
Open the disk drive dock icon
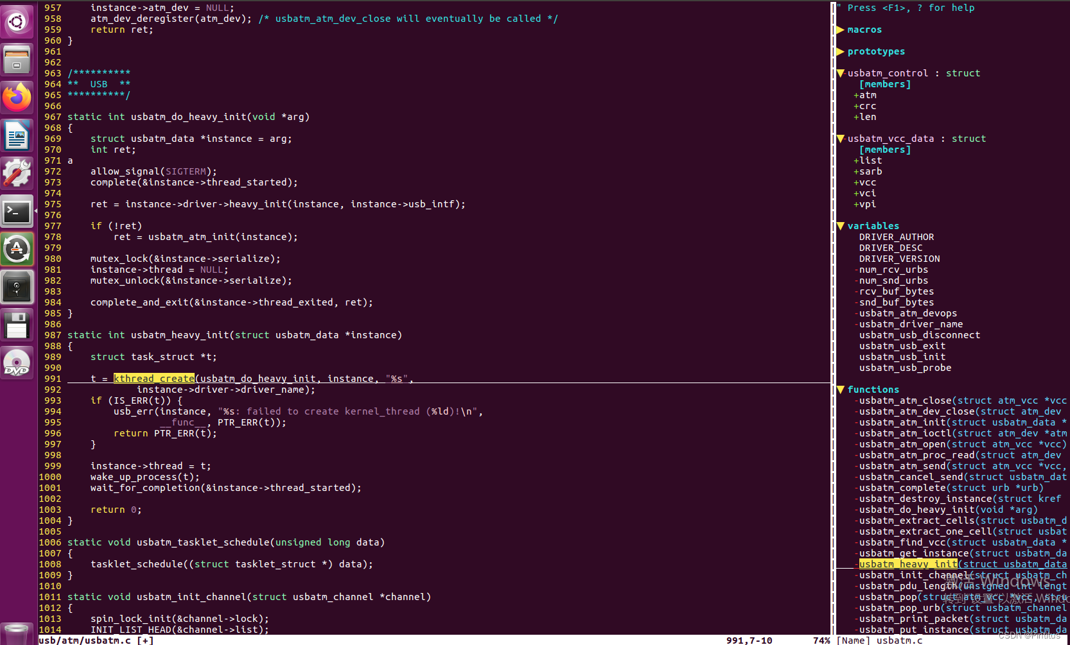pos(17,287)
